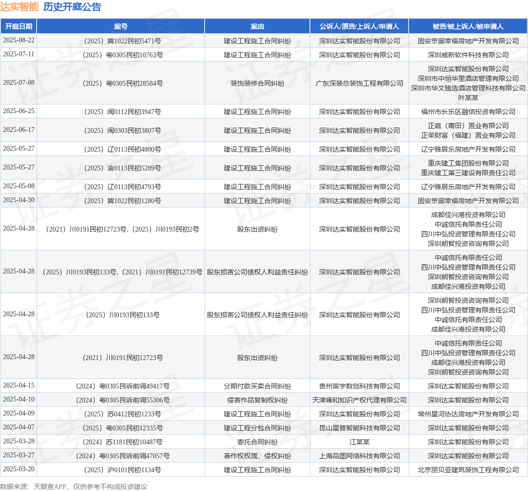The width and height of the screenshot is (528, 491).
Task: Select date cell 2025-05-08
Action: (x=18, y=186)
